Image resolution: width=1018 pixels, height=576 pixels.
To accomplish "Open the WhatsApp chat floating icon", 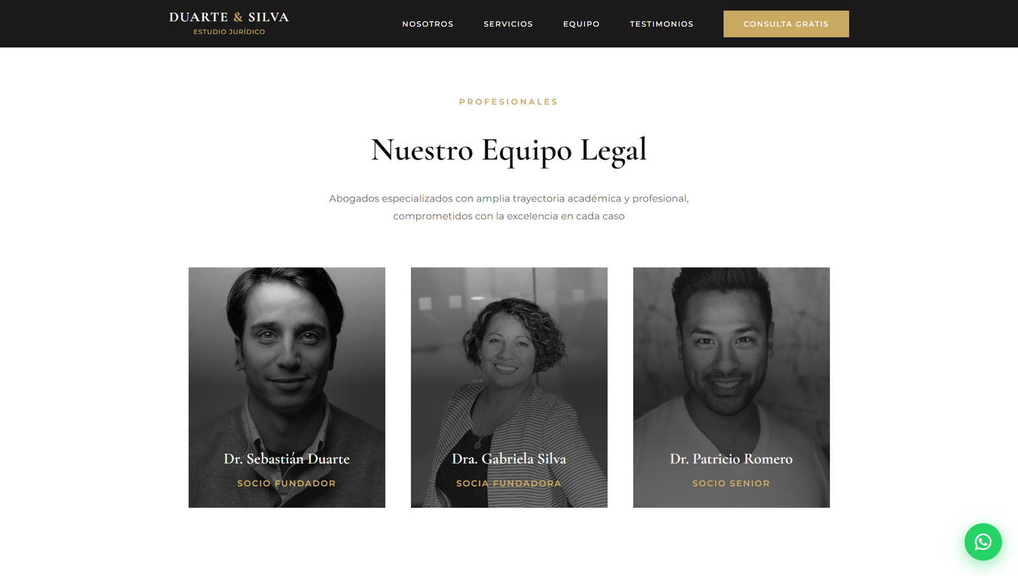I will [x=982, y=542].
